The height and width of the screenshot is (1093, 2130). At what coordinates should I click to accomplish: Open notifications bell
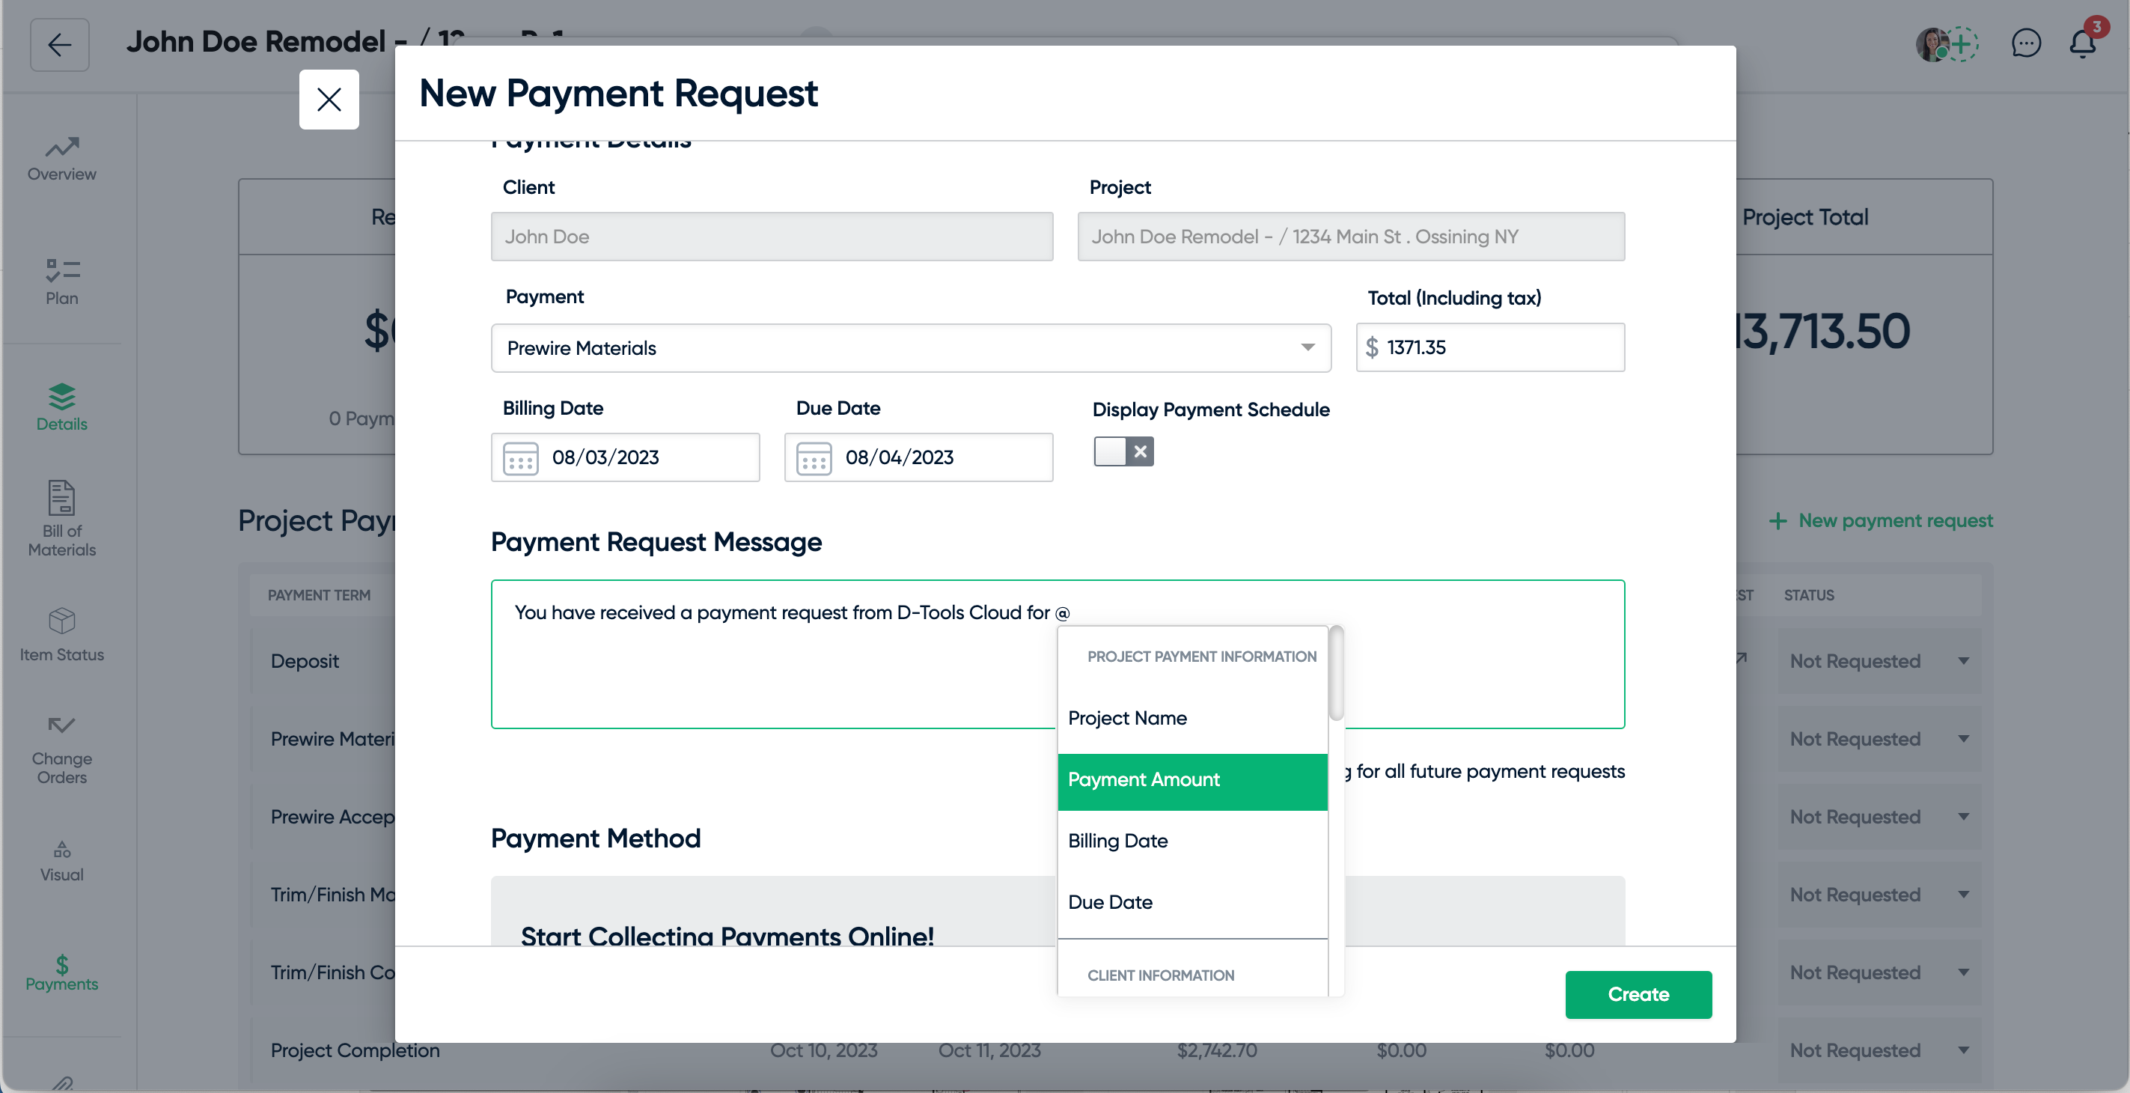point(2083,43)
